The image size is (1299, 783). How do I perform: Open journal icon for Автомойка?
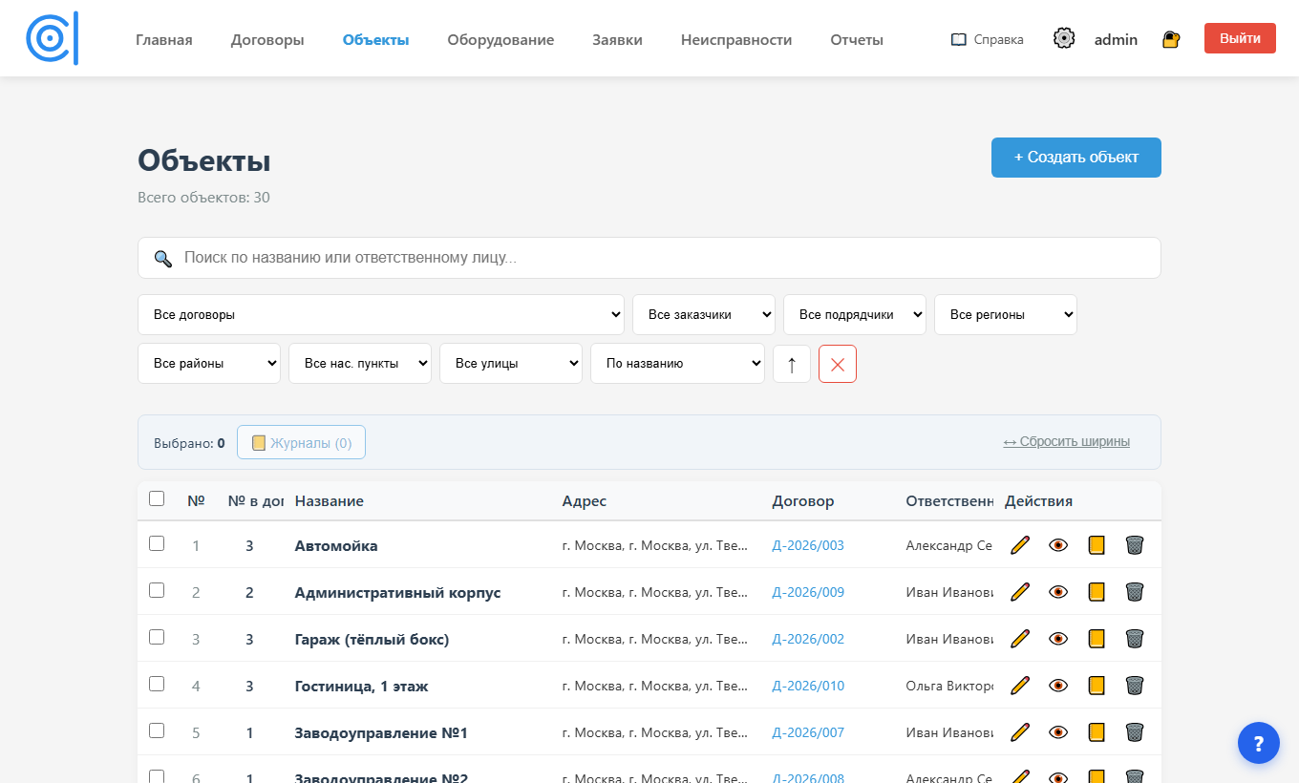tap(1097, 545)
